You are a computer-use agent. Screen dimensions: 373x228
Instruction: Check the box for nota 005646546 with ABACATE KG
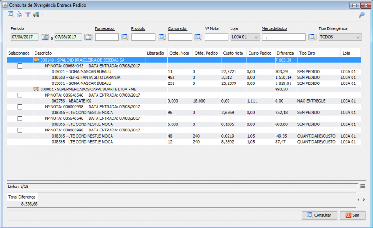[20, 95]
